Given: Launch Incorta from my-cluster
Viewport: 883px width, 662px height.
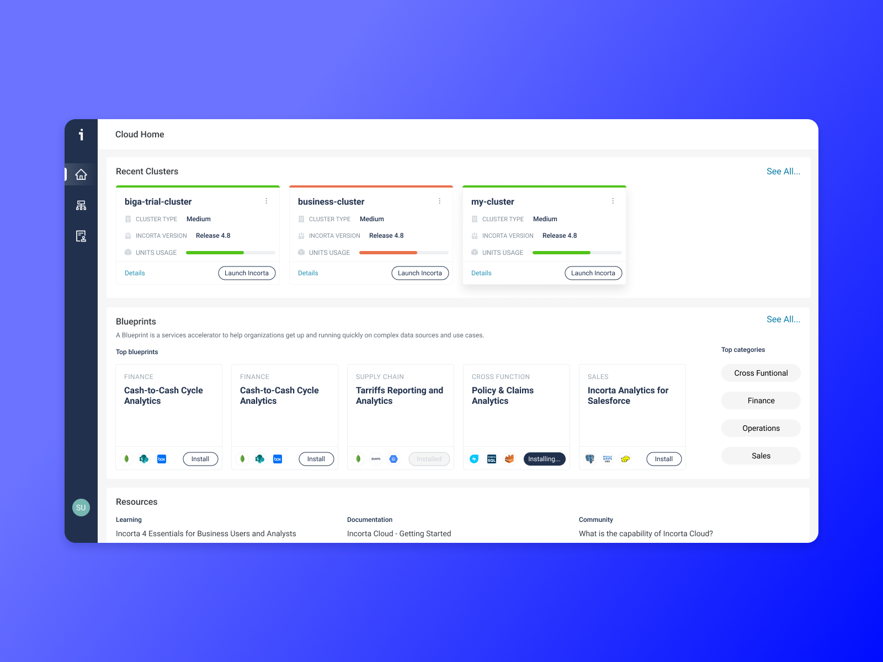Looking at the screenshot, I should pos(593,273).
